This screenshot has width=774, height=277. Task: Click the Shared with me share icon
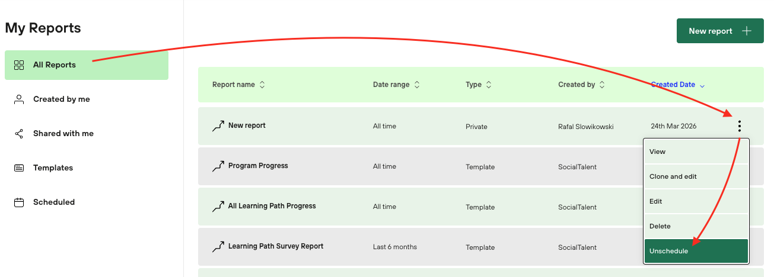tap(19, 134)
